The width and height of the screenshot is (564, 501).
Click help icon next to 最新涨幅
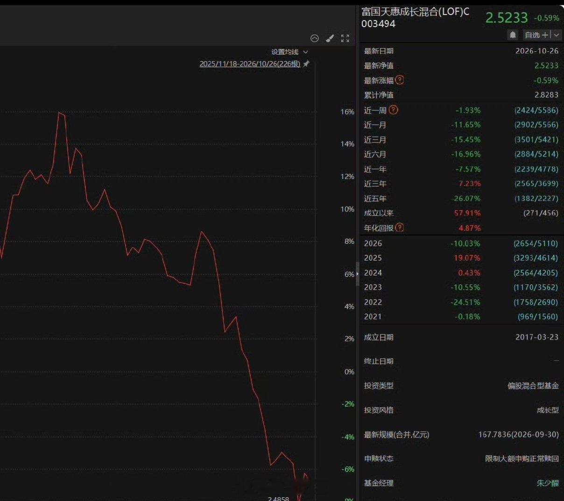399,80
